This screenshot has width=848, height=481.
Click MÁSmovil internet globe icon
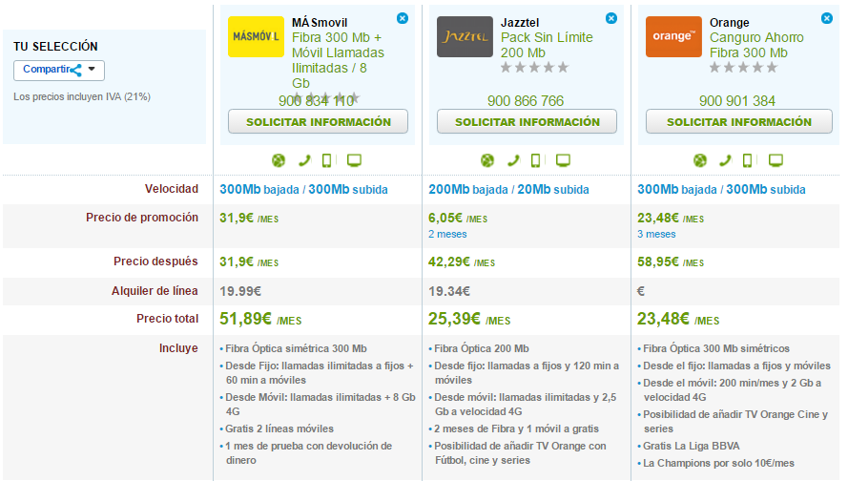[x=278, y=160]
